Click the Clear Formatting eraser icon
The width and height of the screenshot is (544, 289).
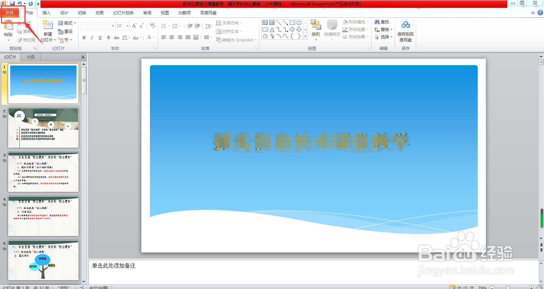[152, 26]
